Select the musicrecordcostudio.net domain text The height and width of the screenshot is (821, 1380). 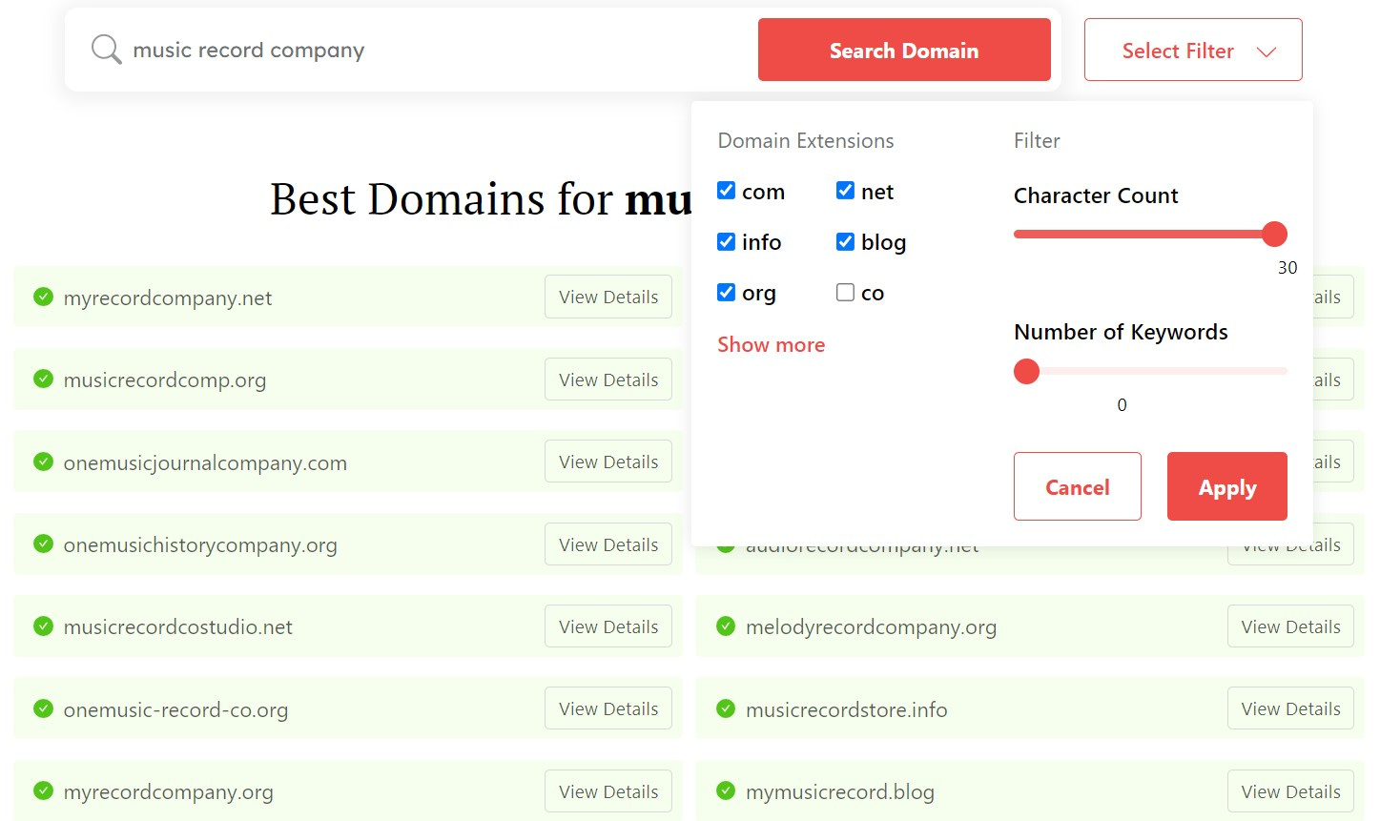click(178, 626)
